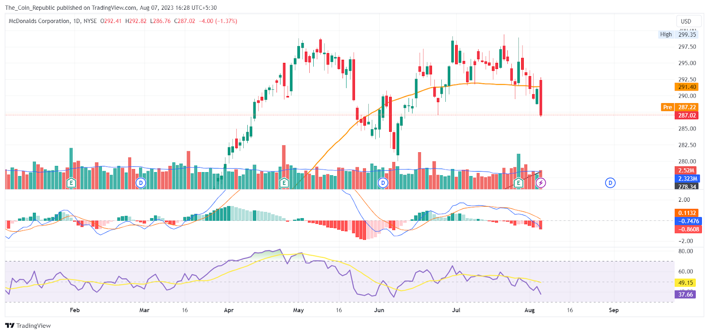Open the USD currency selector
The width and height of the screenshot is (709, 334).
pos(689,21)
